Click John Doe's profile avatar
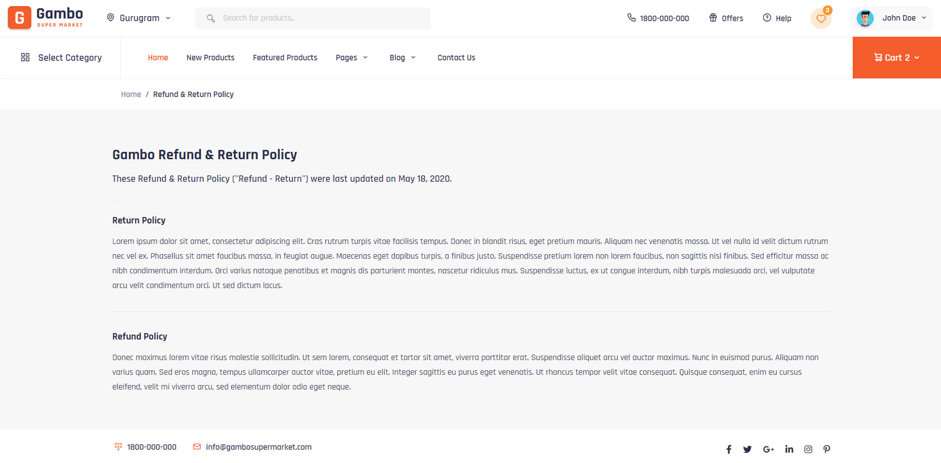Screen dimensions: 941x463 pos(865,18)
